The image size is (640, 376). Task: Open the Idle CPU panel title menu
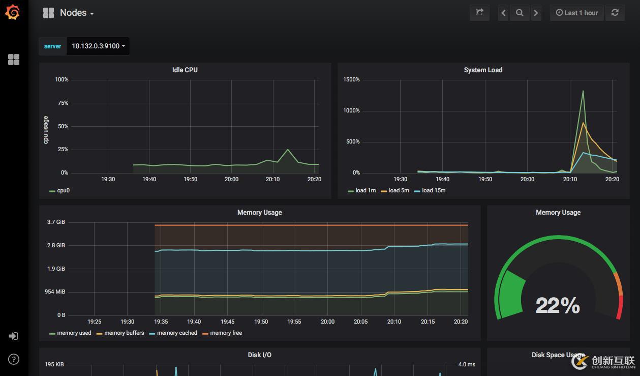coord(185,70)
